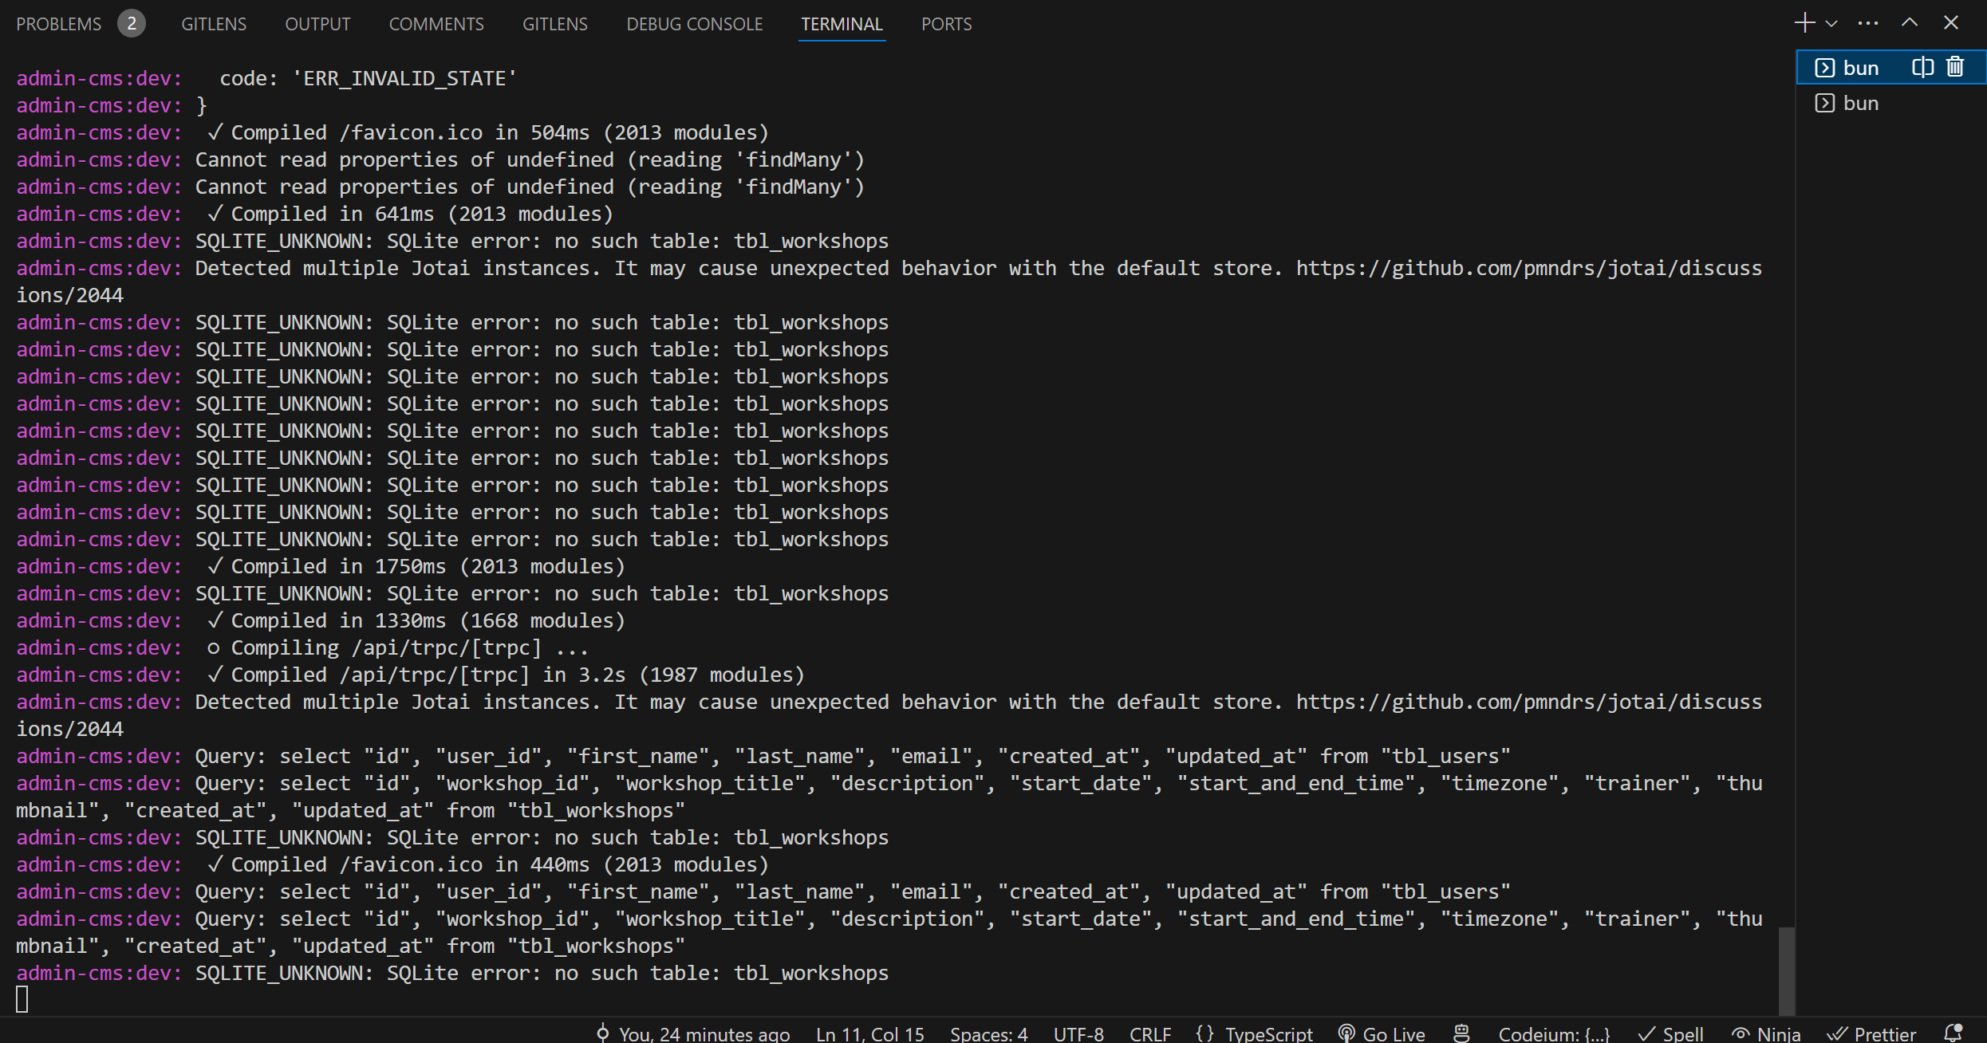This screenshot has height=1043, width=1987.
Task: Open the panel views and more actions ellipsis
Action: 1868,23
